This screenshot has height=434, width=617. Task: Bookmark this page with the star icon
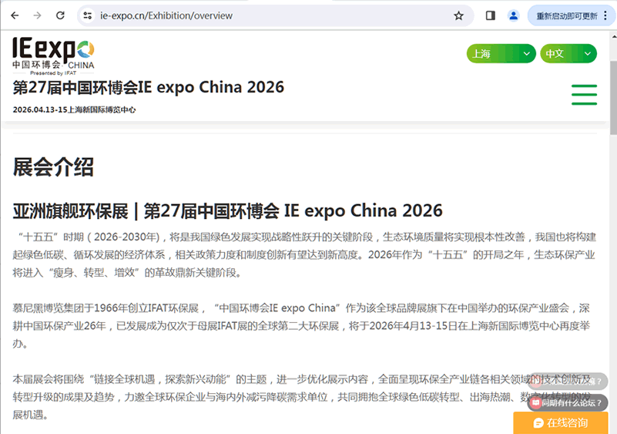(458, 15)
